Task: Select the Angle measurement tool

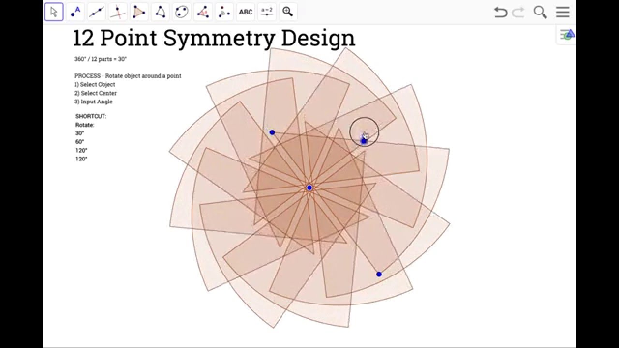Action: 203,12
